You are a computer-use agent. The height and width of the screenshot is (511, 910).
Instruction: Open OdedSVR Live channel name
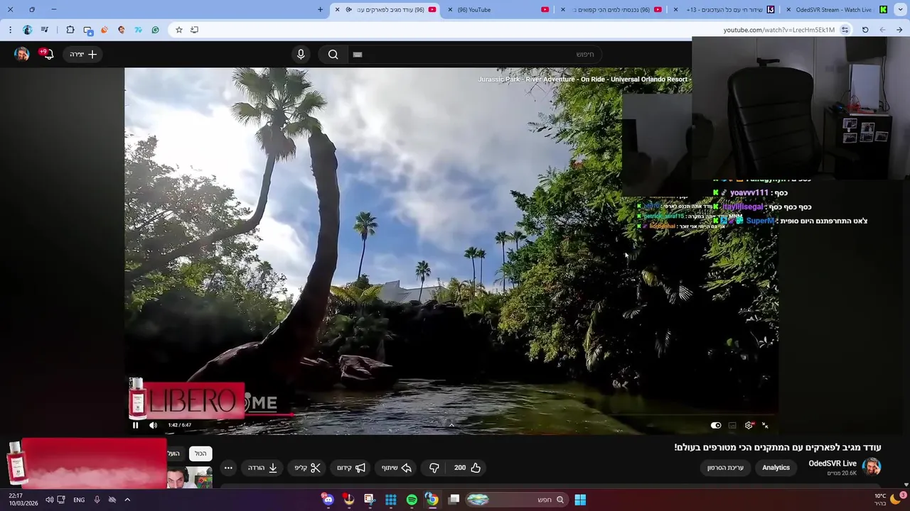(x=833, y=463)
